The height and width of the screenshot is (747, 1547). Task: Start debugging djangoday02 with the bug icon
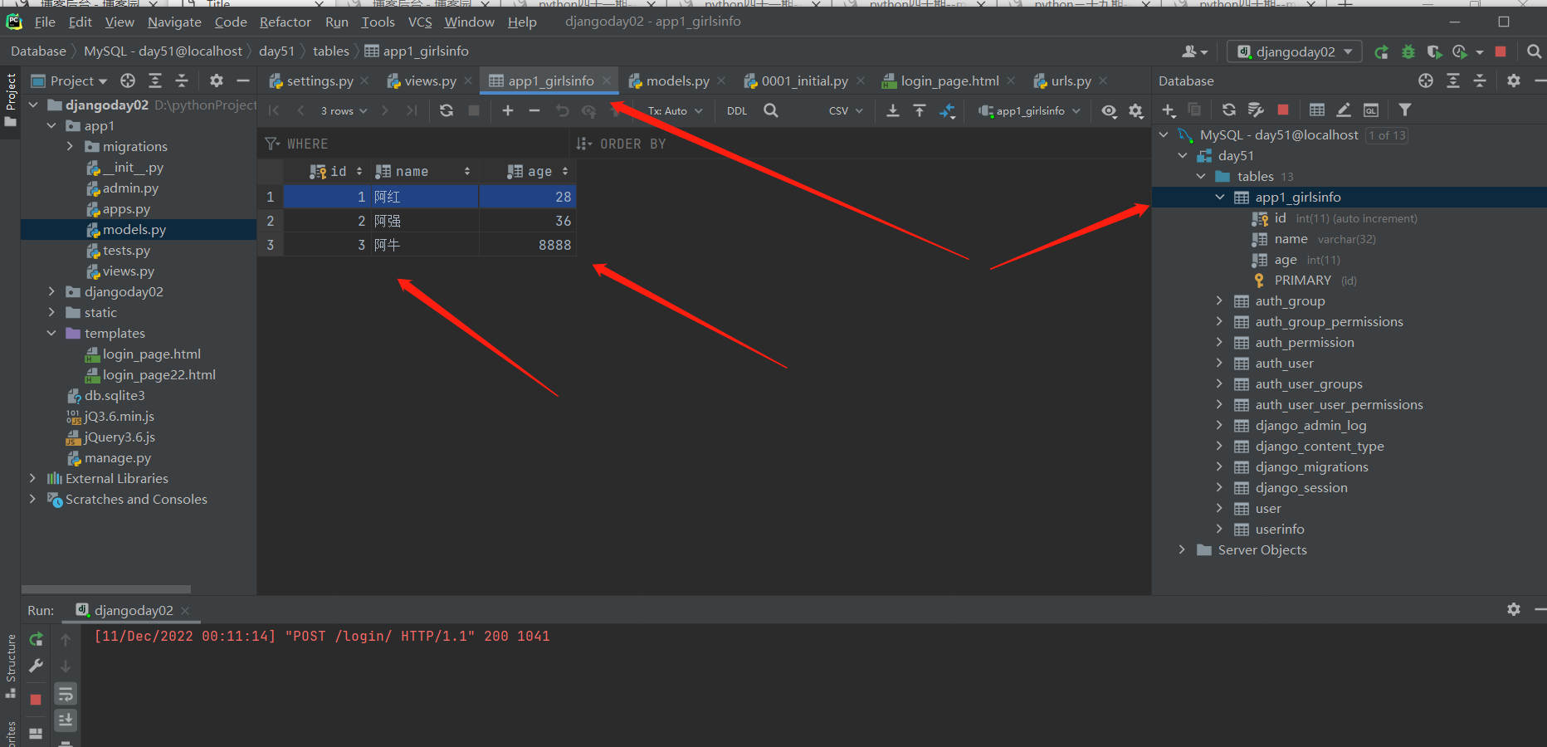[1408, 51]
